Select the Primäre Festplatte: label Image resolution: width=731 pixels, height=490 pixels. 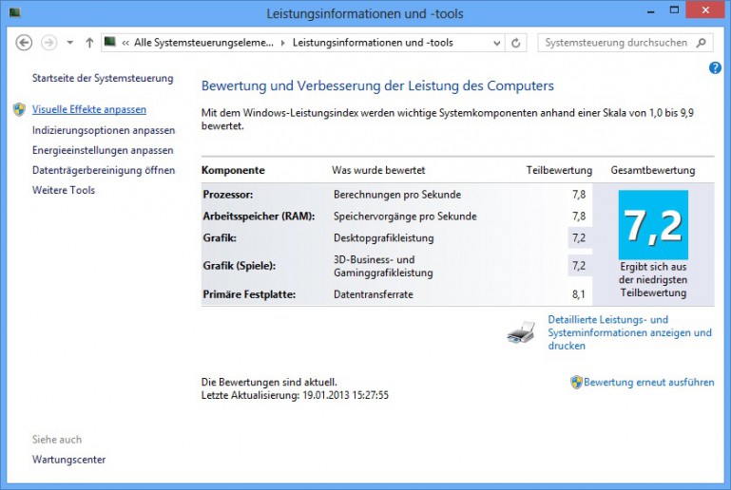(249, 294)
